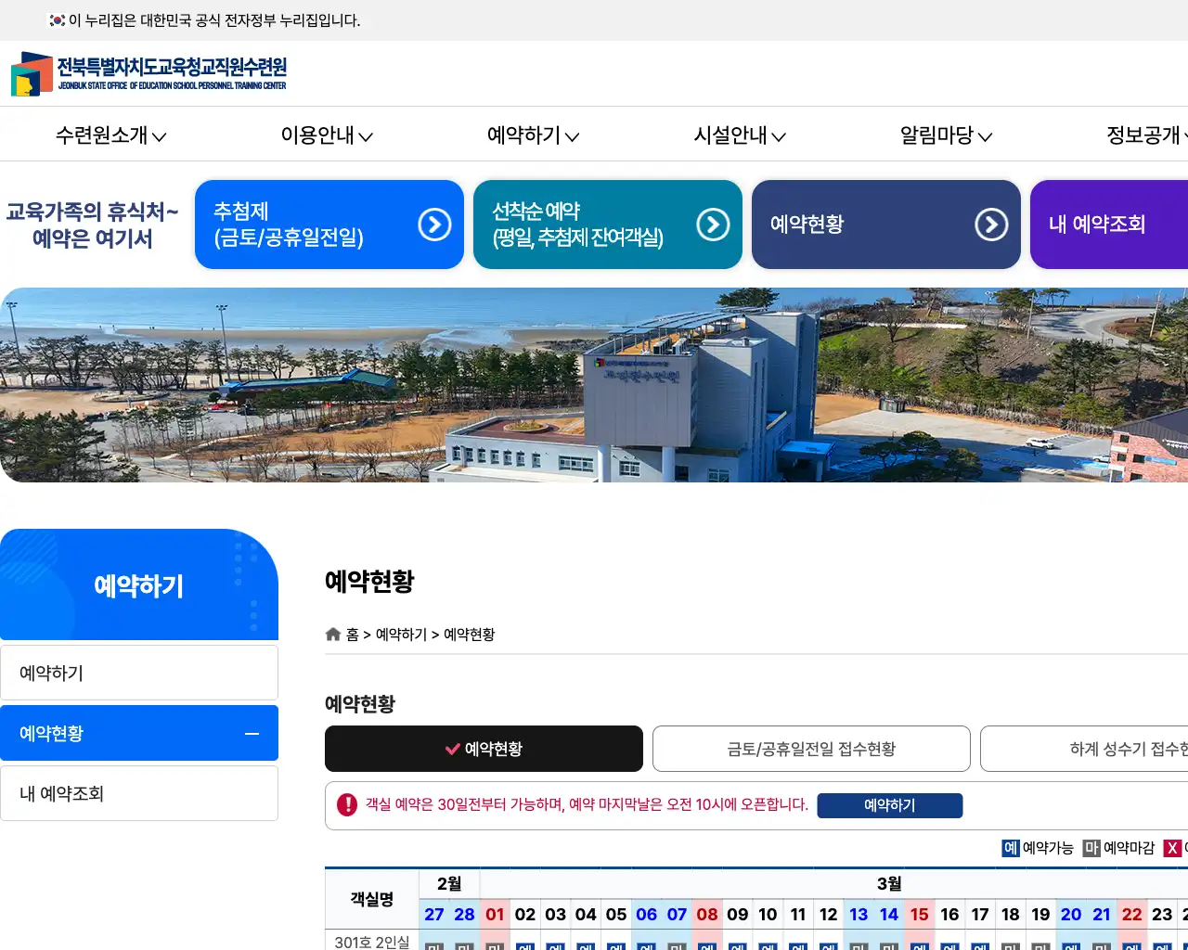Screen dimensions: 1188x950
Task: Click the checkmark icon on the 예약현황 tab
Action: pos(453,749)
